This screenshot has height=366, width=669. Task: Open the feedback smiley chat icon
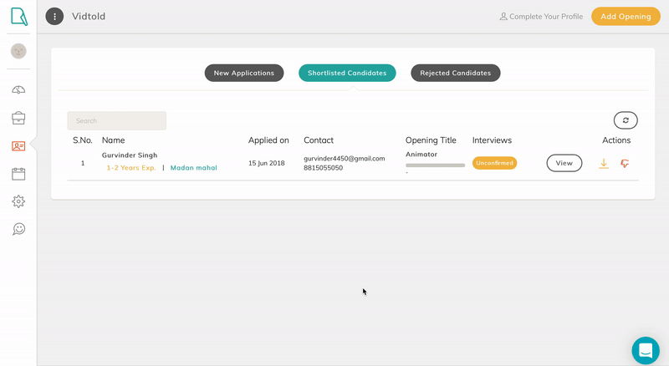[x=18, y=229]
